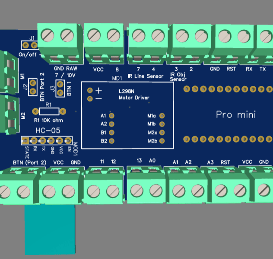The image size is (273, 259).
Task: Click the "J1" header designator
Action: click(x=32, y=38)
